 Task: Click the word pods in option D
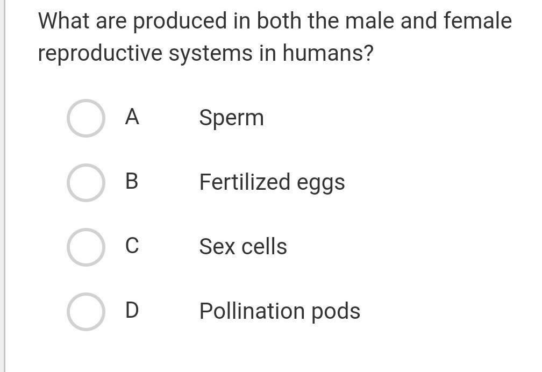(x=337, y=311)
